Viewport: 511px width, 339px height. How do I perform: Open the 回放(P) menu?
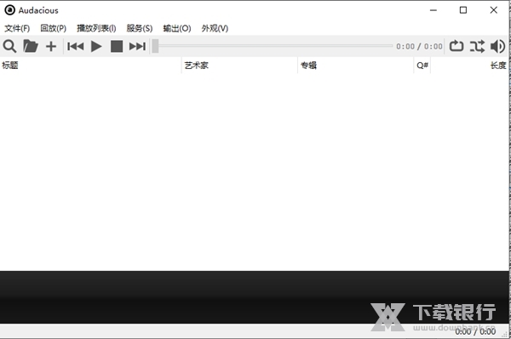click(x=53, y=28)
